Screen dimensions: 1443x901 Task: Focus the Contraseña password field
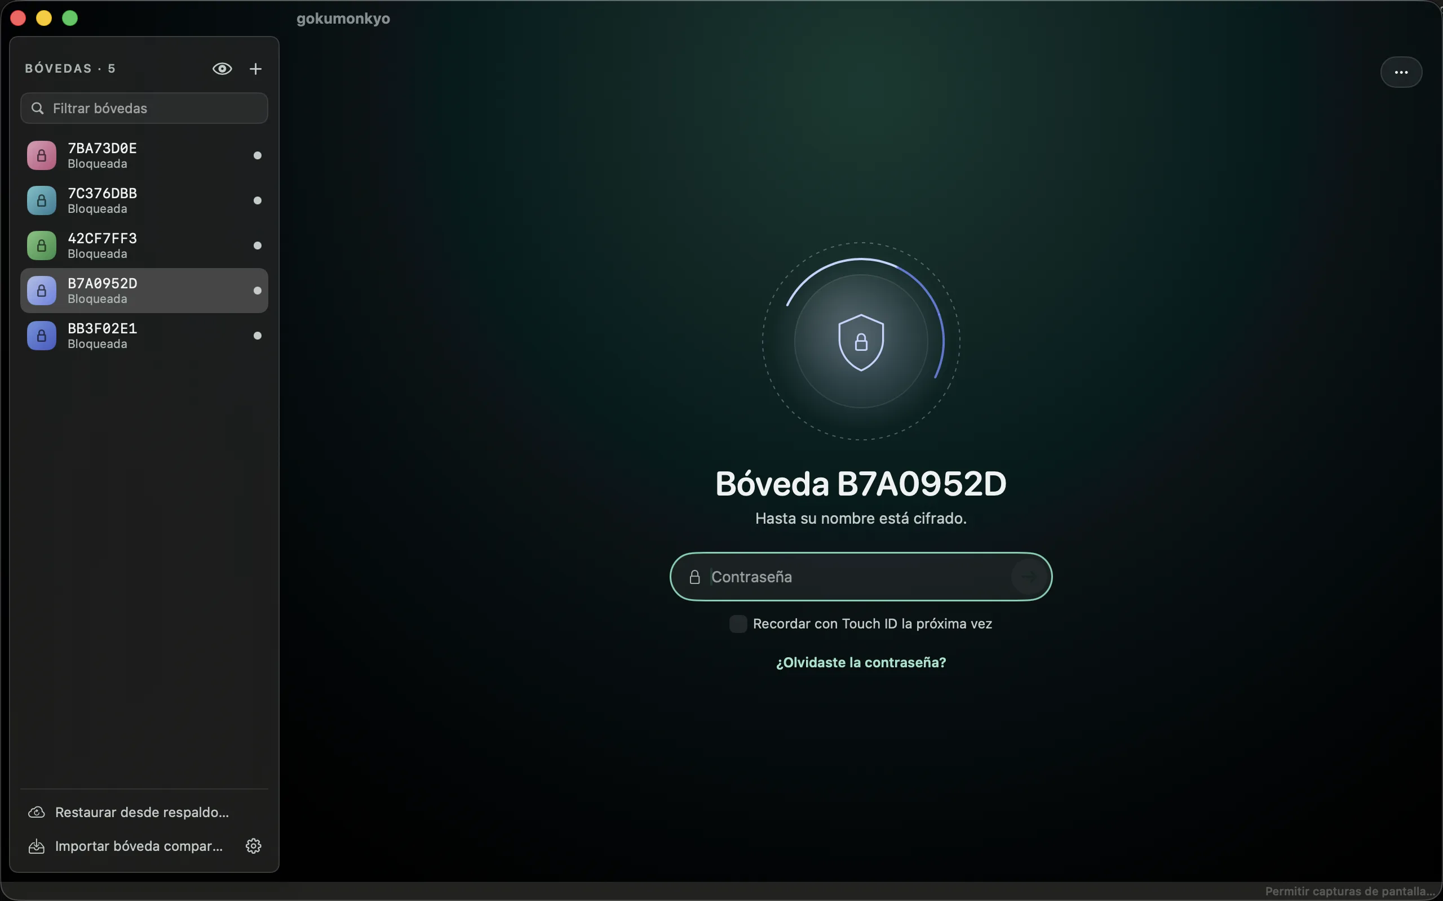click(x=860, y=577)
